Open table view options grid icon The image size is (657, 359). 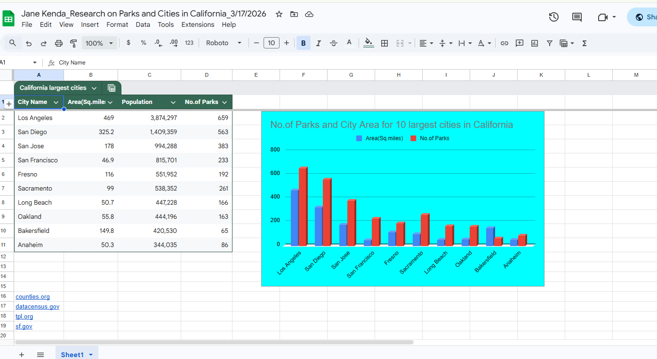pos(112,88)
